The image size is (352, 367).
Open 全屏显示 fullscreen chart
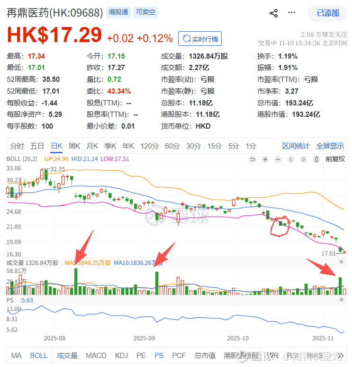(330, 146)
